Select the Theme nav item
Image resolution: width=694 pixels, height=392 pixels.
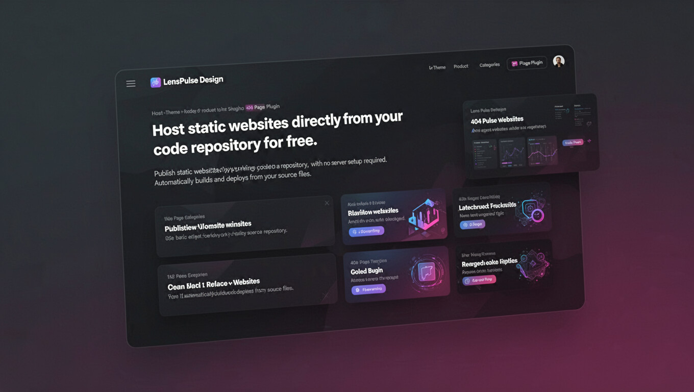point(437,67)
